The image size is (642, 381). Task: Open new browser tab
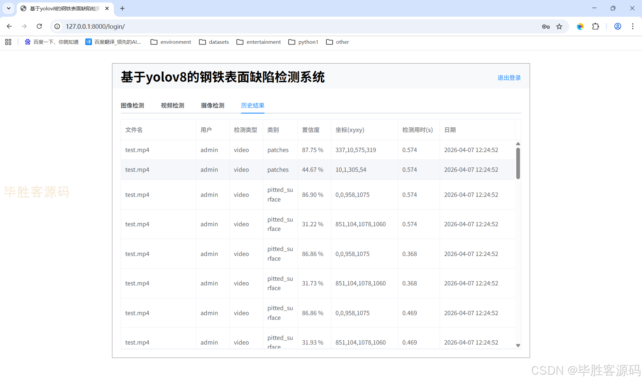pyautogui.click(x=122, y=8)
